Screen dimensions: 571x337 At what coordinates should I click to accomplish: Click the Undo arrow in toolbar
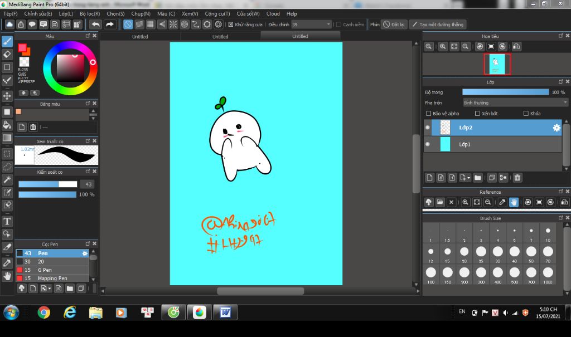pyautogui.click(x=95, y=25)
